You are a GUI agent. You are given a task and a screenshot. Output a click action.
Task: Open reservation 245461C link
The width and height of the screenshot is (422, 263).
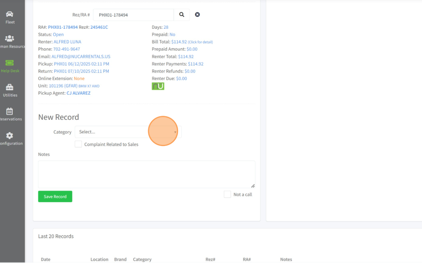tap(99, 27)
